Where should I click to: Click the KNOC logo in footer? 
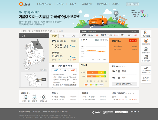pos(96,112)
